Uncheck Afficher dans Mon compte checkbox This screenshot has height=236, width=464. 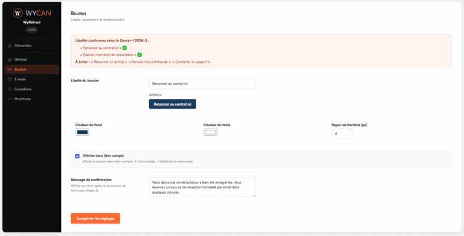click(x=77, y=156)
